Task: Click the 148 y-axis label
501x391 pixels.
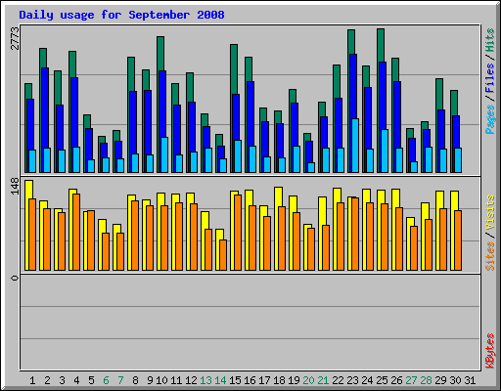Action: click(x=15, y=187)
